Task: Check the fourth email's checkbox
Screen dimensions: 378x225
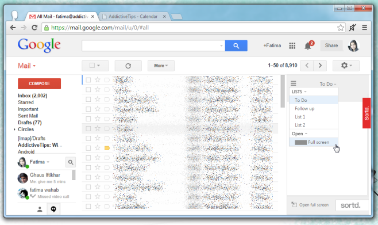Action: (88, 109)
